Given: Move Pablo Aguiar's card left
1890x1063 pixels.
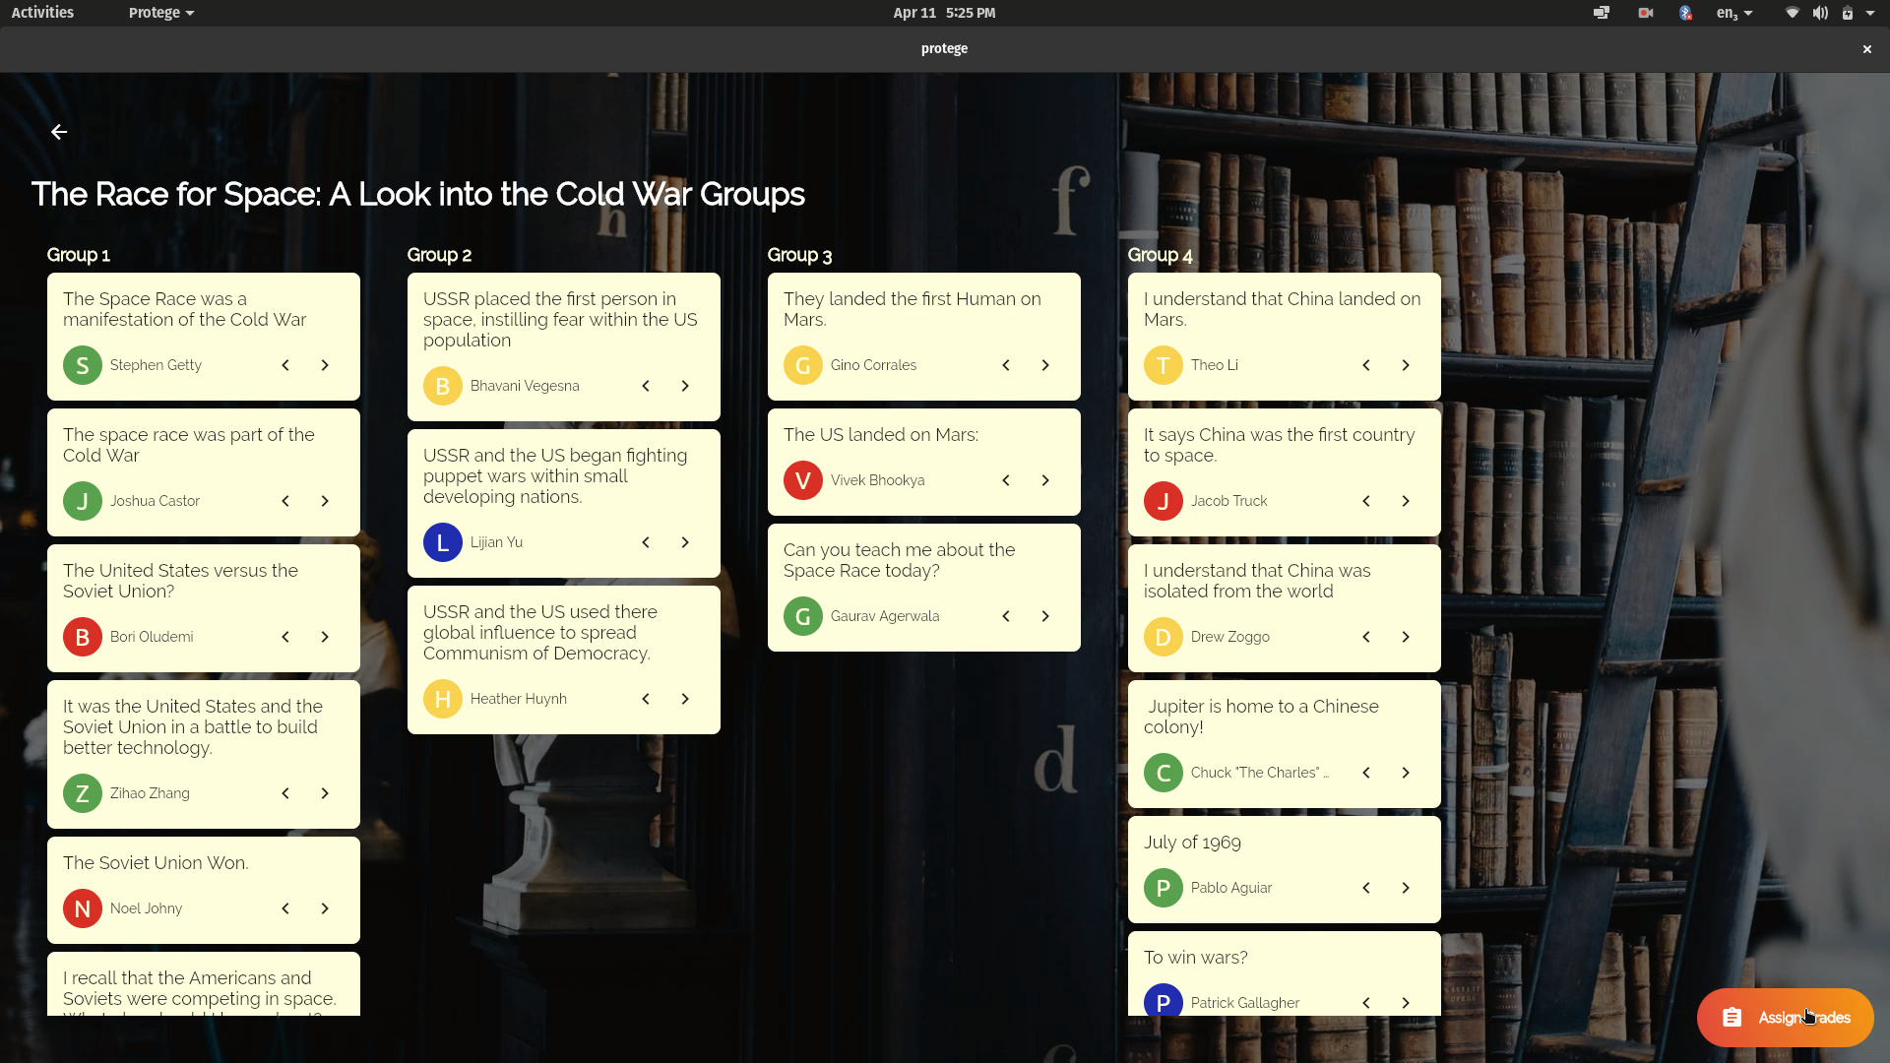Looking at the screenshot, I should coord(1366,888).
